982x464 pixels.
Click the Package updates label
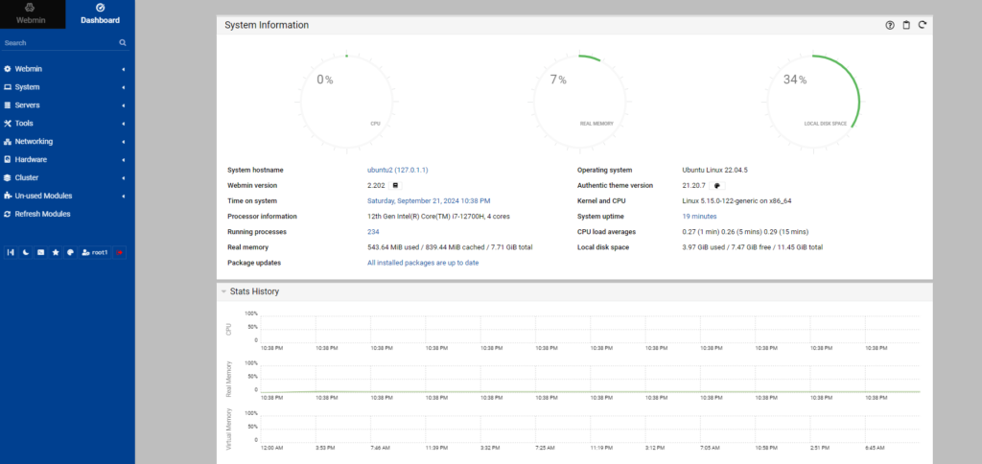(x=254, y=263)
